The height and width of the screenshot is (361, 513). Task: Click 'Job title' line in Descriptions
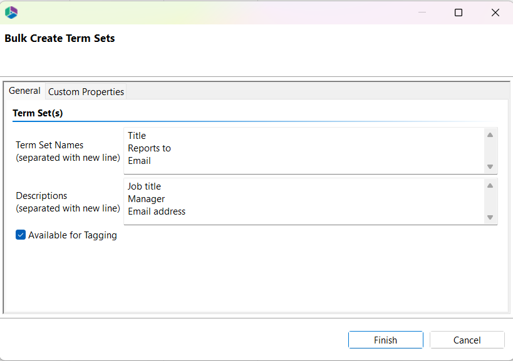(144, 186)
